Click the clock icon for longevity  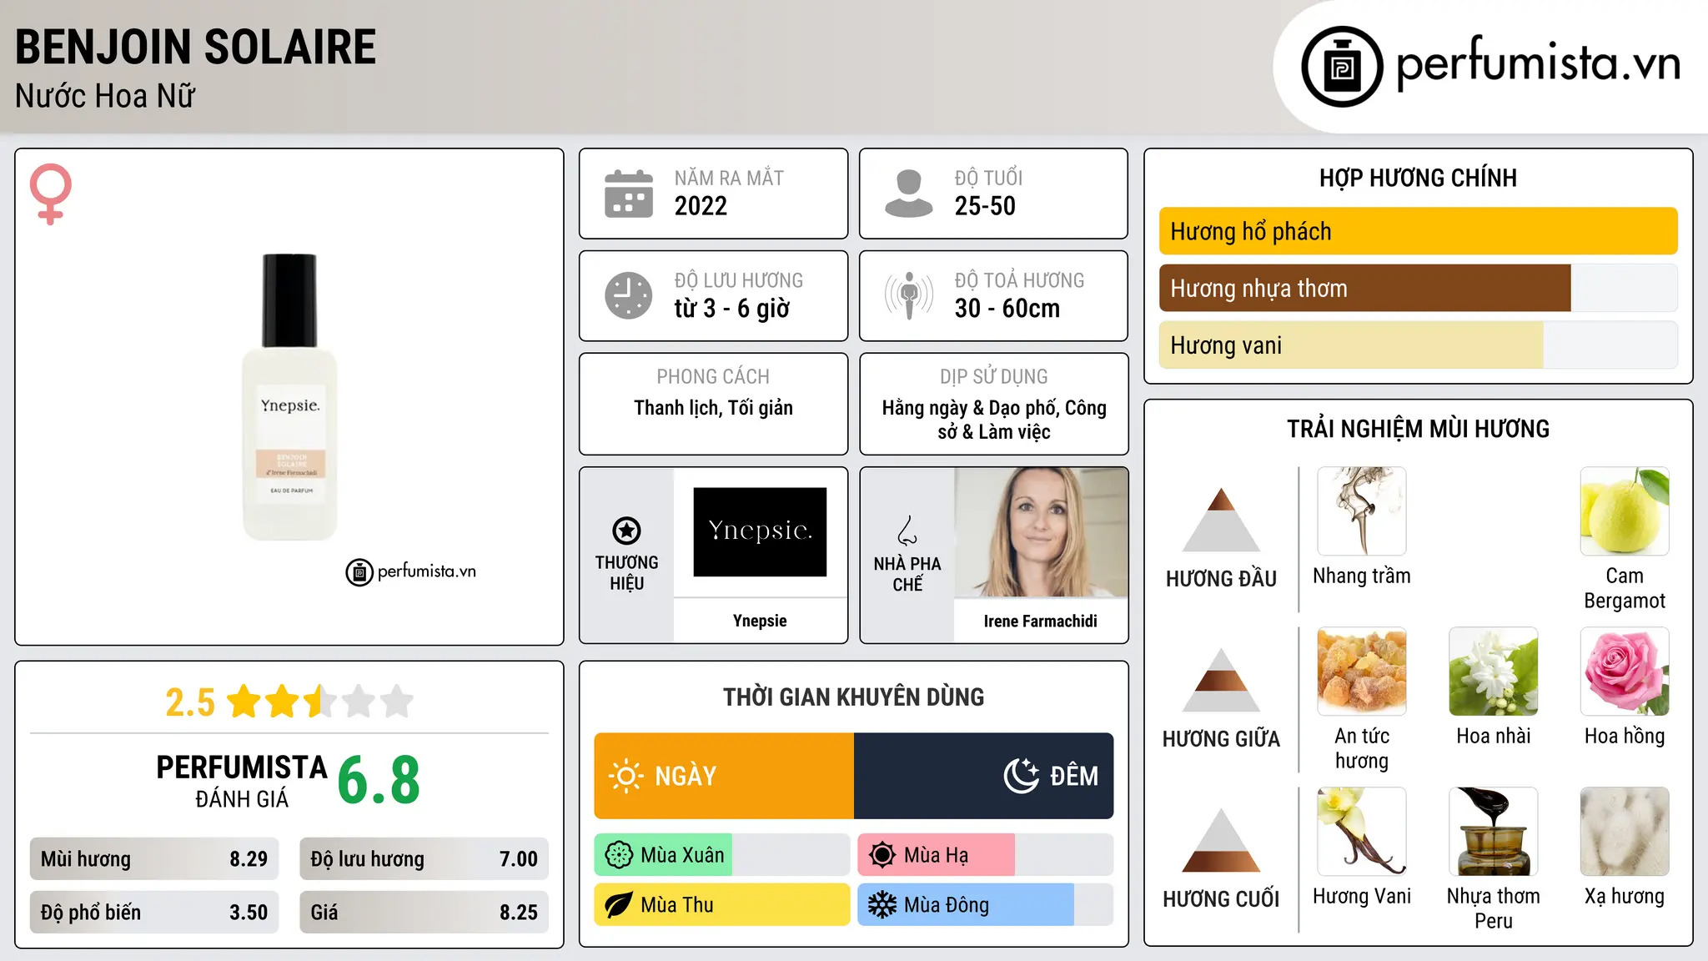(x=629, y=295)
